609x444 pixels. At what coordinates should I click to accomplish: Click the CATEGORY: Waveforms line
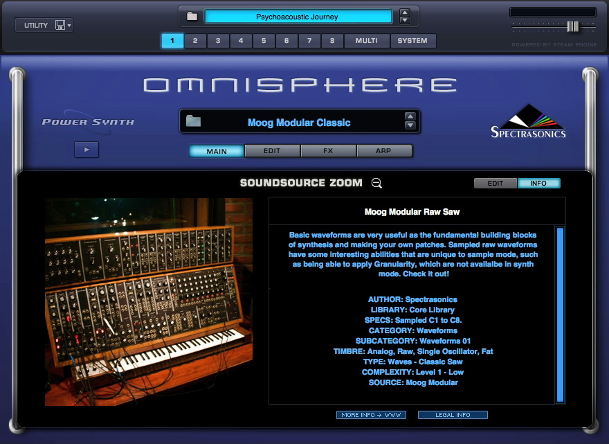coord(413,330)
